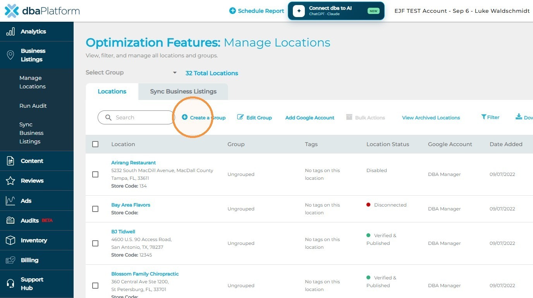Click the Reviews star icon
The width and height of the screenshot is (533, 298).
[x=10, y=181]
